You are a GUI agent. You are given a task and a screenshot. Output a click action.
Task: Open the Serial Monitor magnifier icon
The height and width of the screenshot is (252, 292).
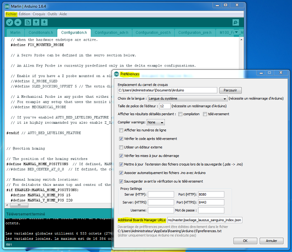[236, 22]
